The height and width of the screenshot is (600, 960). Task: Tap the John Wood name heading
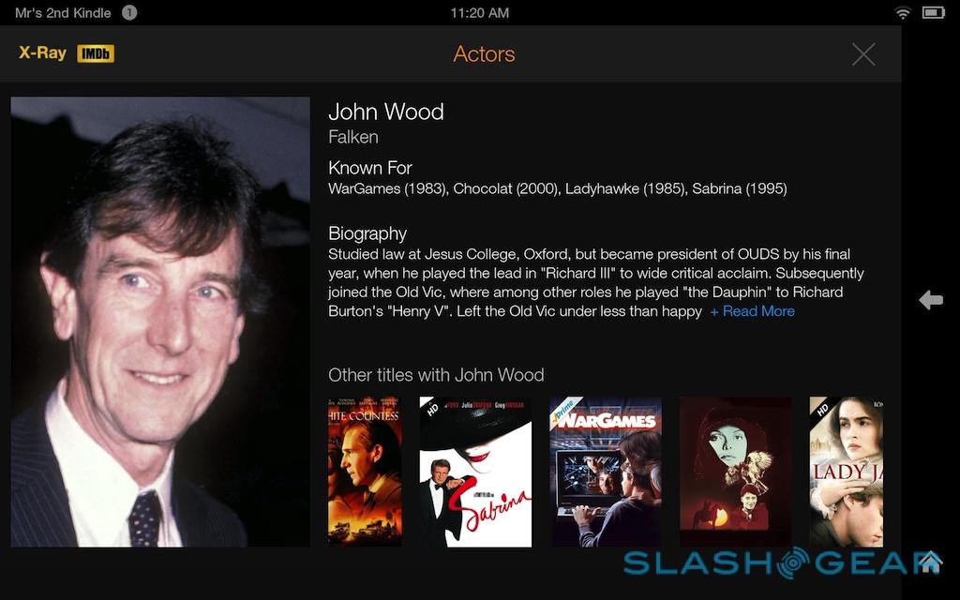pos(386,112)
